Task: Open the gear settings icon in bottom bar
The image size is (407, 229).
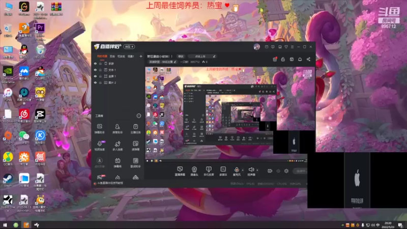Action: coord(286,171)
